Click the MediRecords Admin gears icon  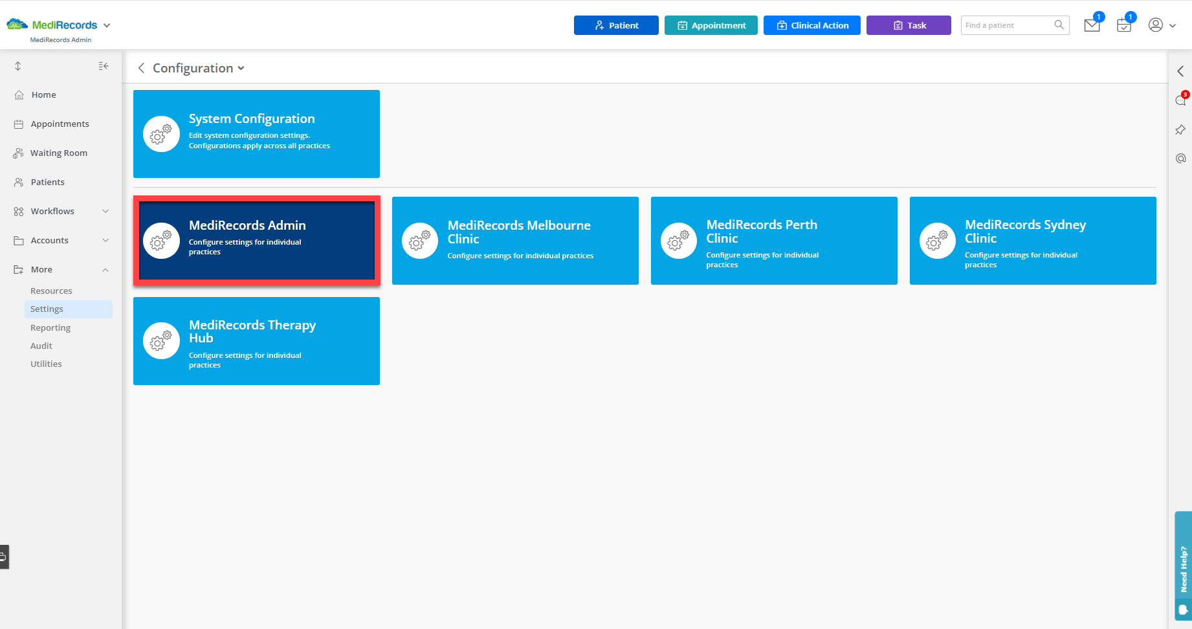(x=161, y=241)
